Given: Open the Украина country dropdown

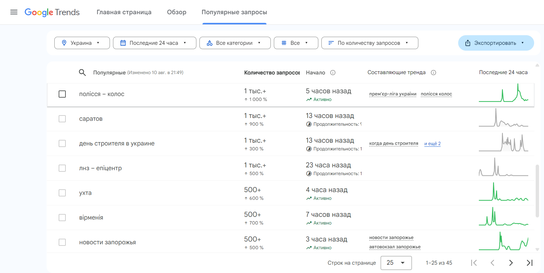Looking at the screenshot, I should click(82, 43).
